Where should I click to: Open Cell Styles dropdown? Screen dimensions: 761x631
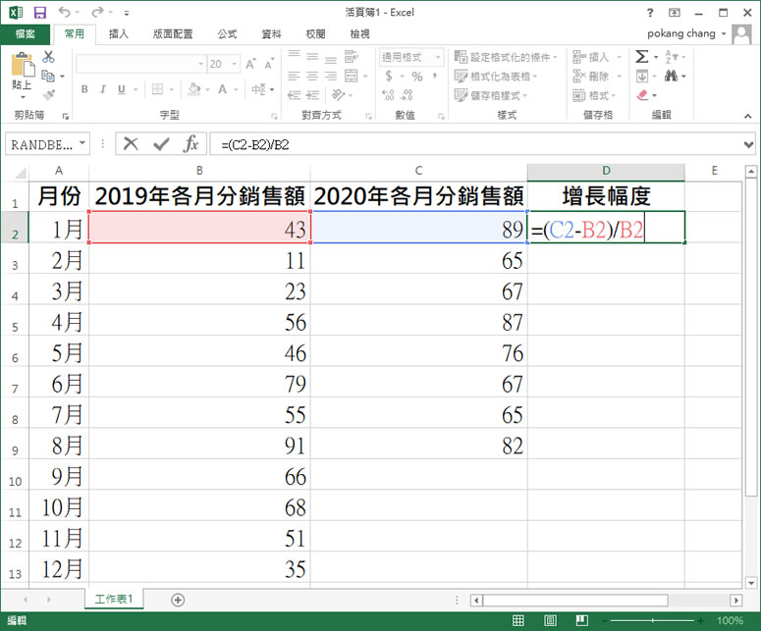pos(491,95)
